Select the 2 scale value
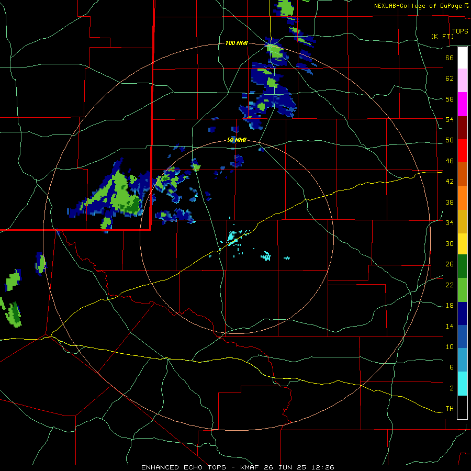 point(452,388)
